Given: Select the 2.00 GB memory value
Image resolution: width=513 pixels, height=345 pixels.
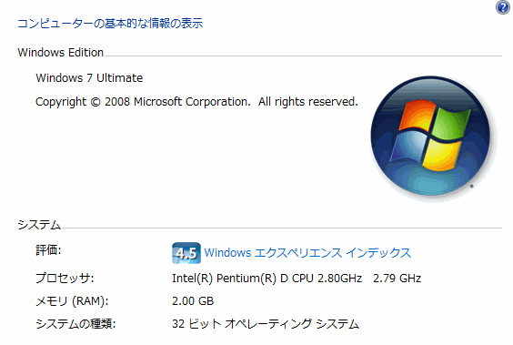Looking at the screenshot, I should coord(193,301).
